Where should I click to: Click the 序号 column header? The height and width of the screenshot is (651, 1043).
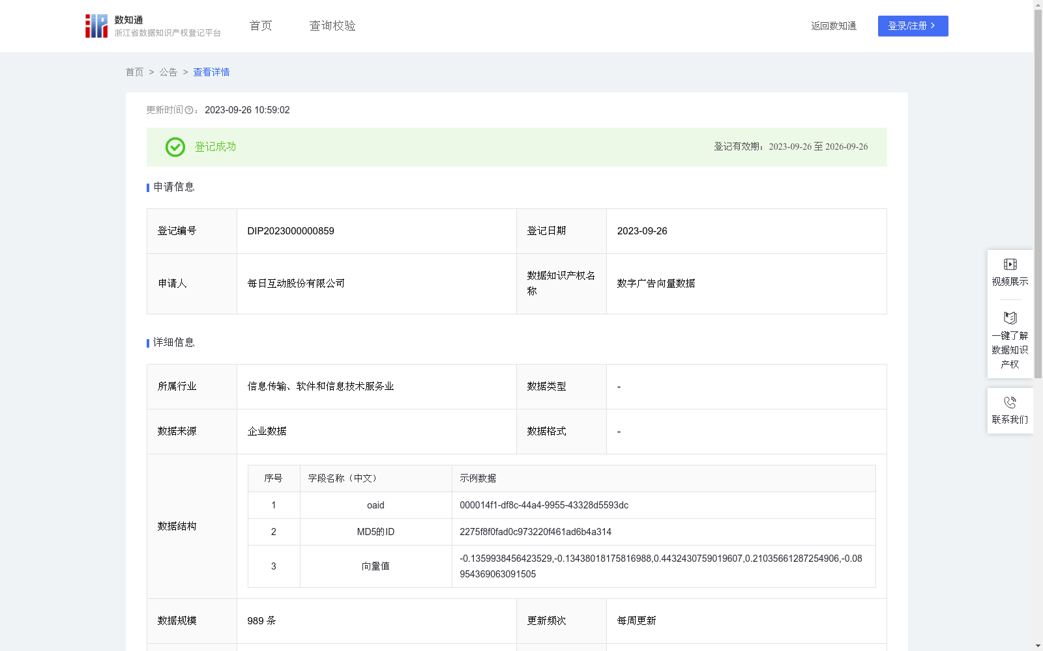point(273,478)
